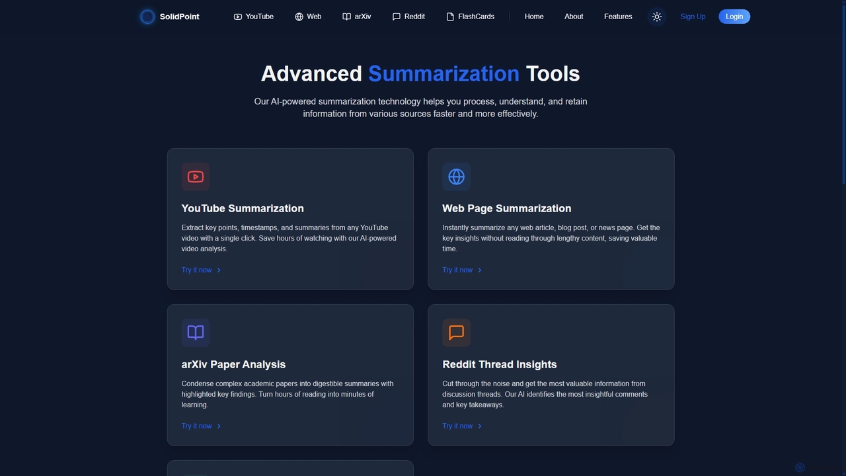846x476 pixels.
Task: Click the orange chat icon in the Reddit Thread Insights card
Action: click(456, 333)
